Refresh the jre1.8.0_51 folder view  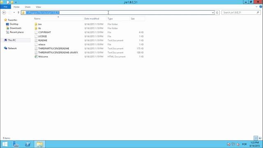217,13
